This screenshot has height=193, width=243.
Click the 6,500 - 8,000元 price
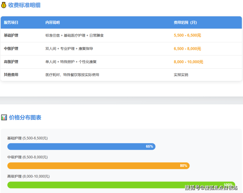coord(187,49)
